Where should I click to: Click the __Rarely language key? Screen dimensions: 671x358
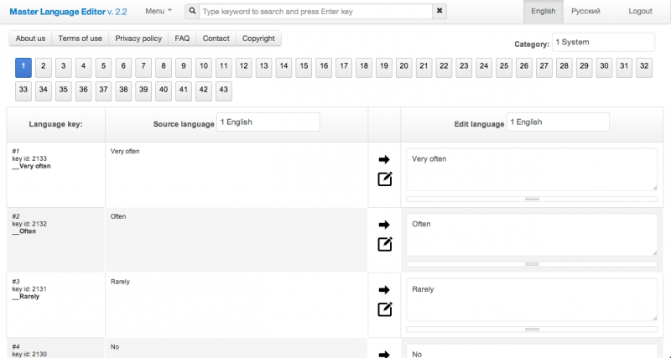(x=26, y=297)
